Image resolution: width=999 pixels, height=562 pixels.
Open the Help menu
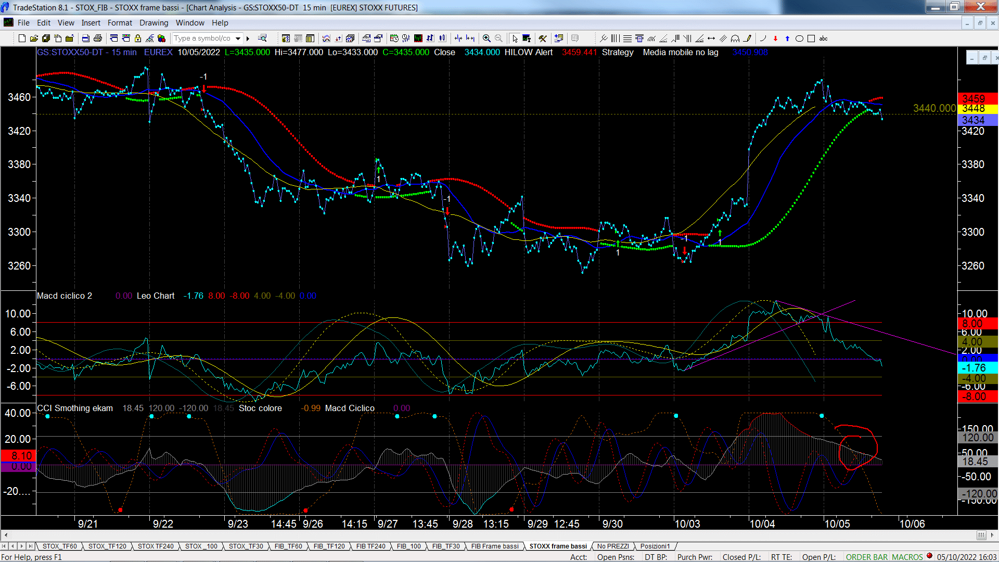pos(220,23)
